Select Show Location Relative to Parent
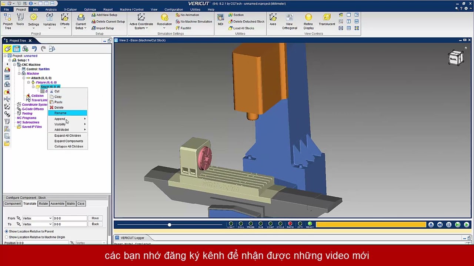This screenshot has width=474, height=266. click(x=29, y=231)
